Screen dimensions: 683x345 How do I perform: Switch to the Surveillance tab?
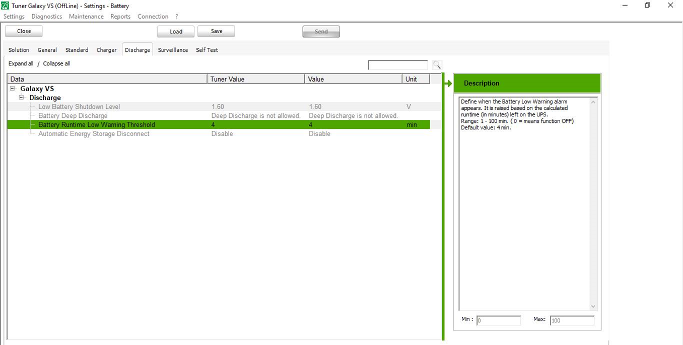(173, 50)
